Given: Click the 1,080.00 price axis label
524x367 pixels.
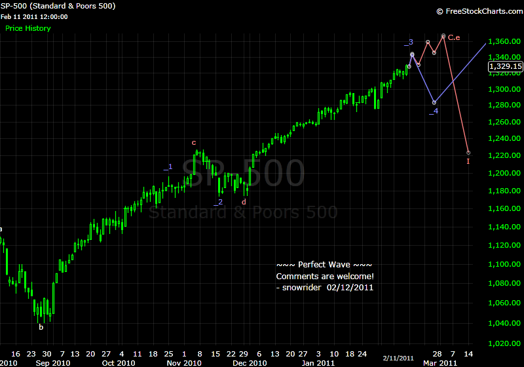Looking at the screenshot, I should 504,283.
